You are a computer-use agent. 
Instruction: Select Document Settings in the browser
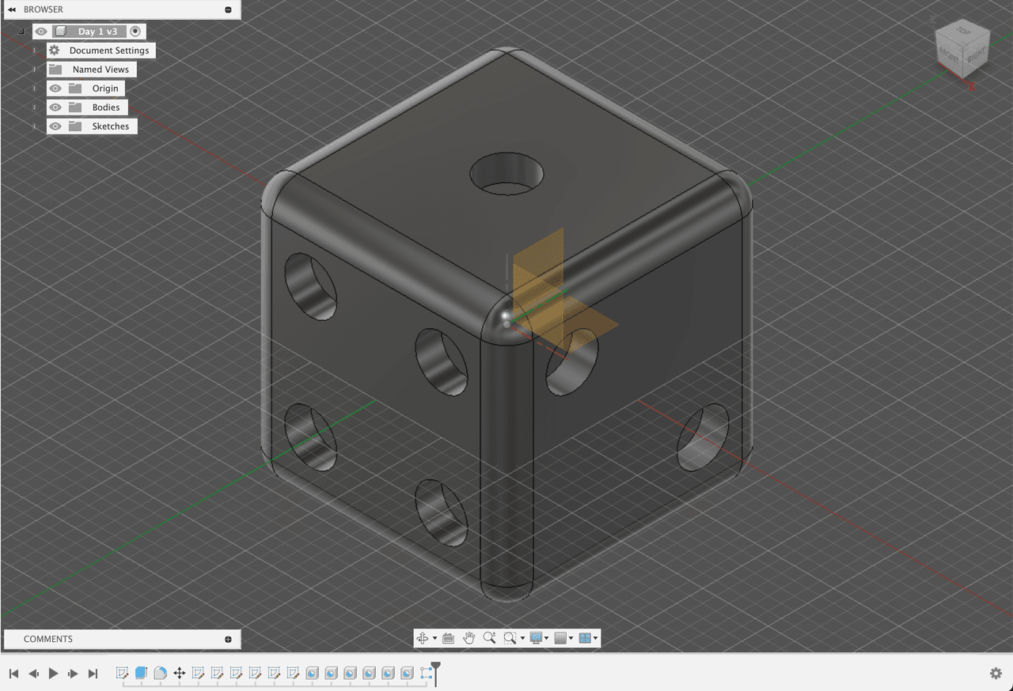108,51
